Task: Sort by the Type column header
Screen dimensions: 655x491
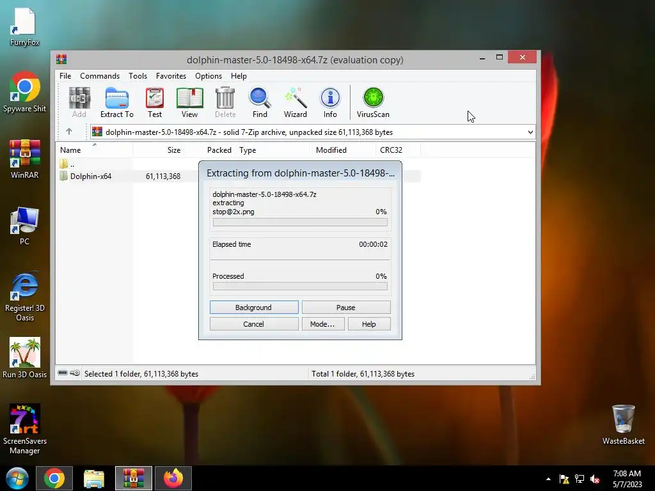Action: click(x=274, y=150)
